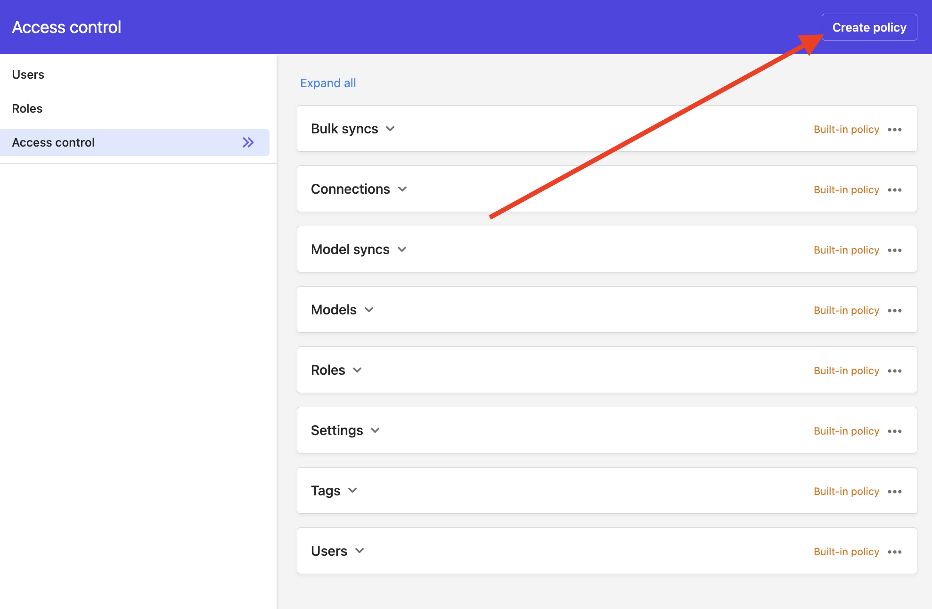Expand the Settings policy section
This screenshot has height=609, width=932.
[375, 430]
